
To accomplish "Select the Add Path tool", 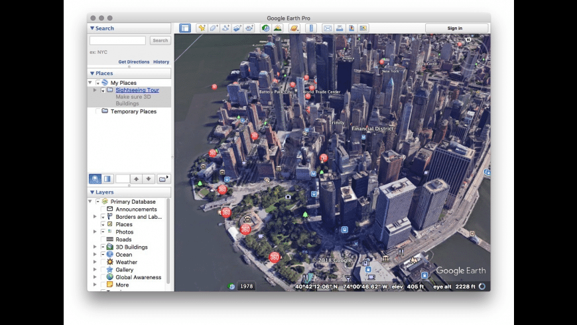I will tap(225, 28).
